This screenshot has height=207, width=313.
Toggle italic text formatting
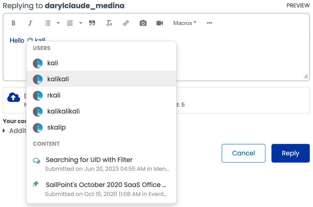30,23
